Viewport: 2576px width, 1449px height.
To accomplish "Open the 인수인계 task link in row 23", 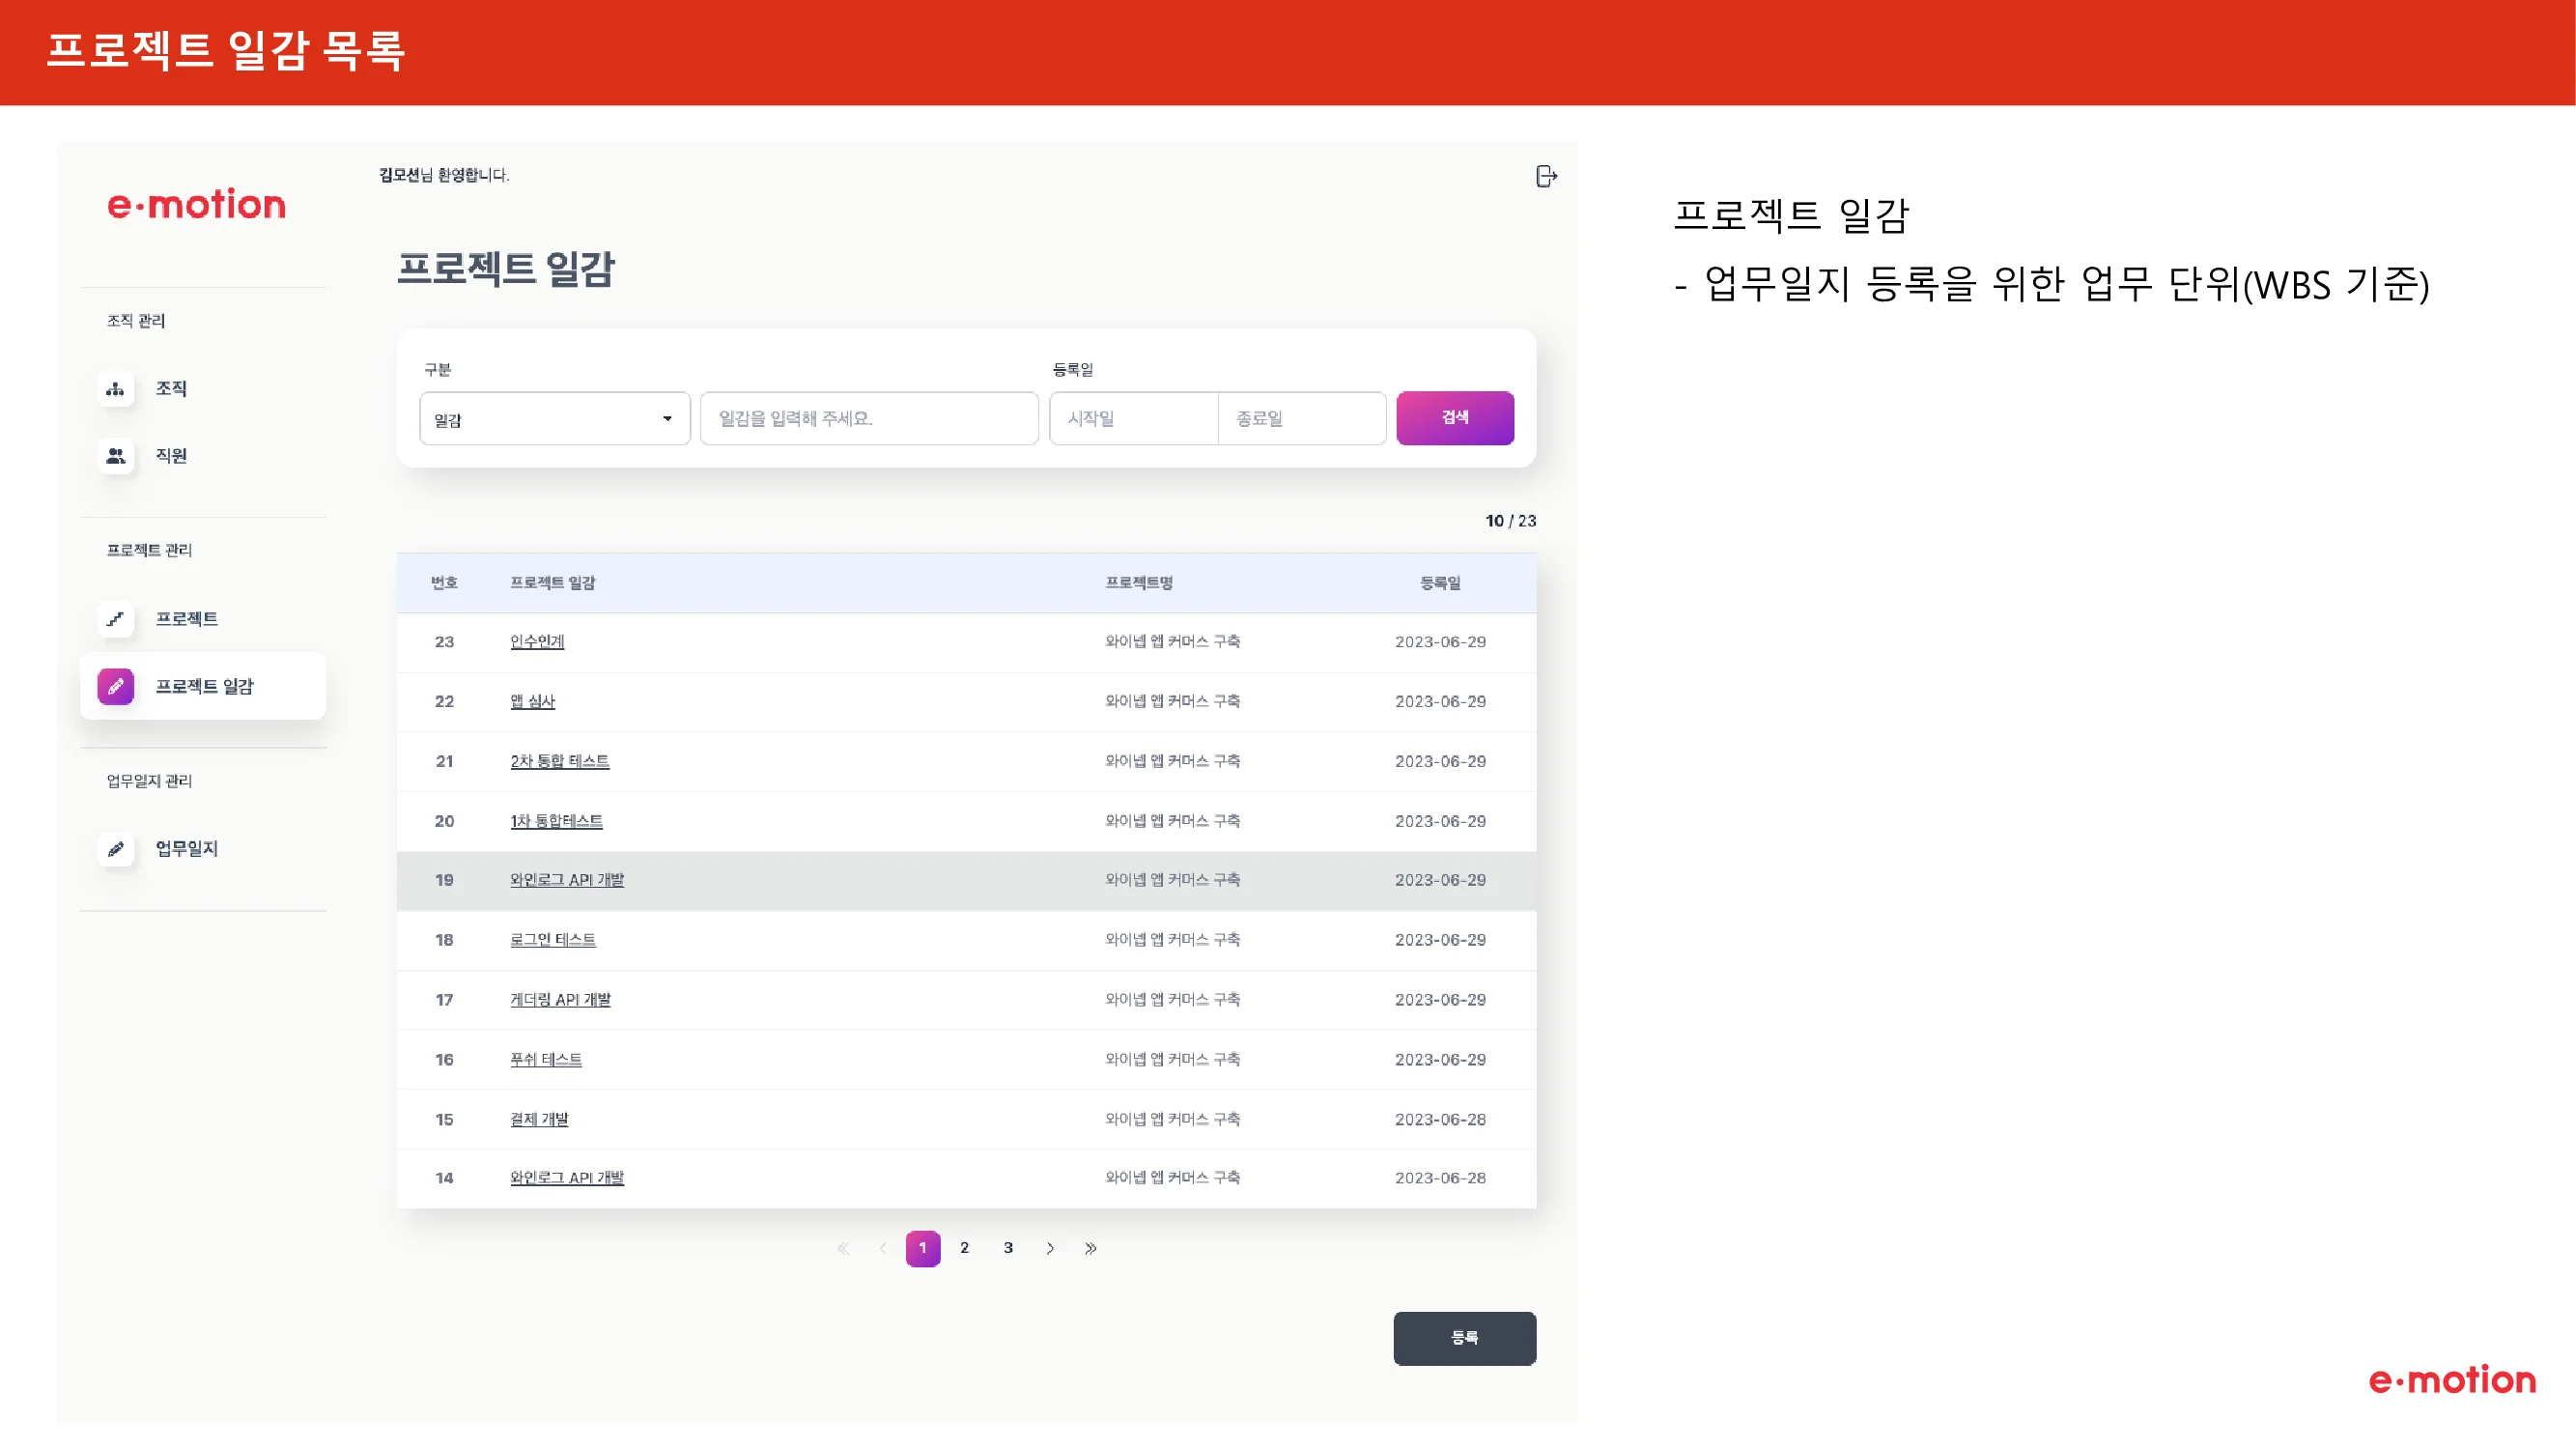I will point(537,641).
